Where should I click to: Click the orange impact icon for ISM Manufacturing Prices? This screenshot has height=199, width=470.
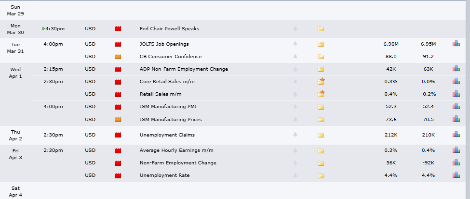tap(118, 120)
